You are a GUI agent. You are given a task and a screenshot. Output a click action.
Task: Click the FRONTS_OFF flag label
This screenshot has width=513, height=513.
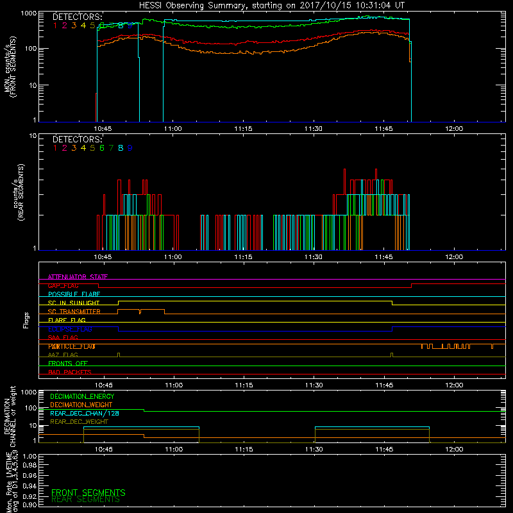tap(68, 364)
